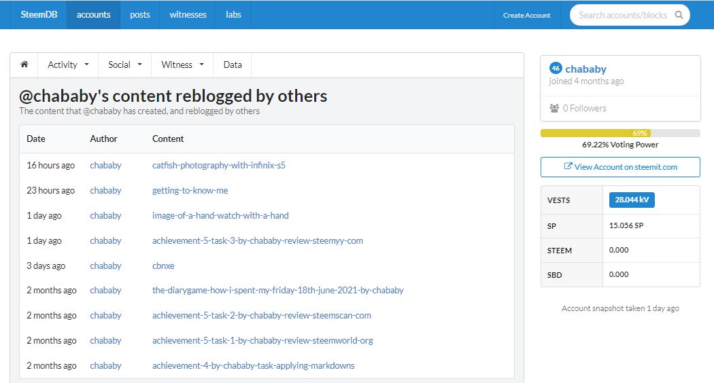Click the home icon tab
This screenshot has height=383, width=714.
[24, 65]
